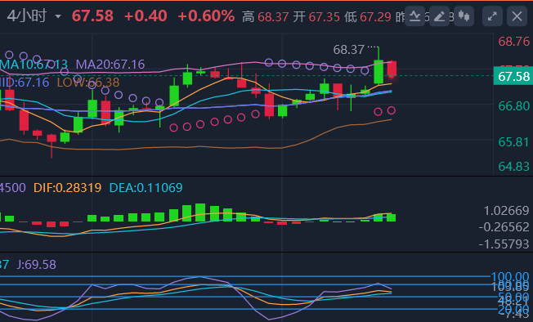Close the chart panel
The image size is (533, 322).
[x=517, y=16]
